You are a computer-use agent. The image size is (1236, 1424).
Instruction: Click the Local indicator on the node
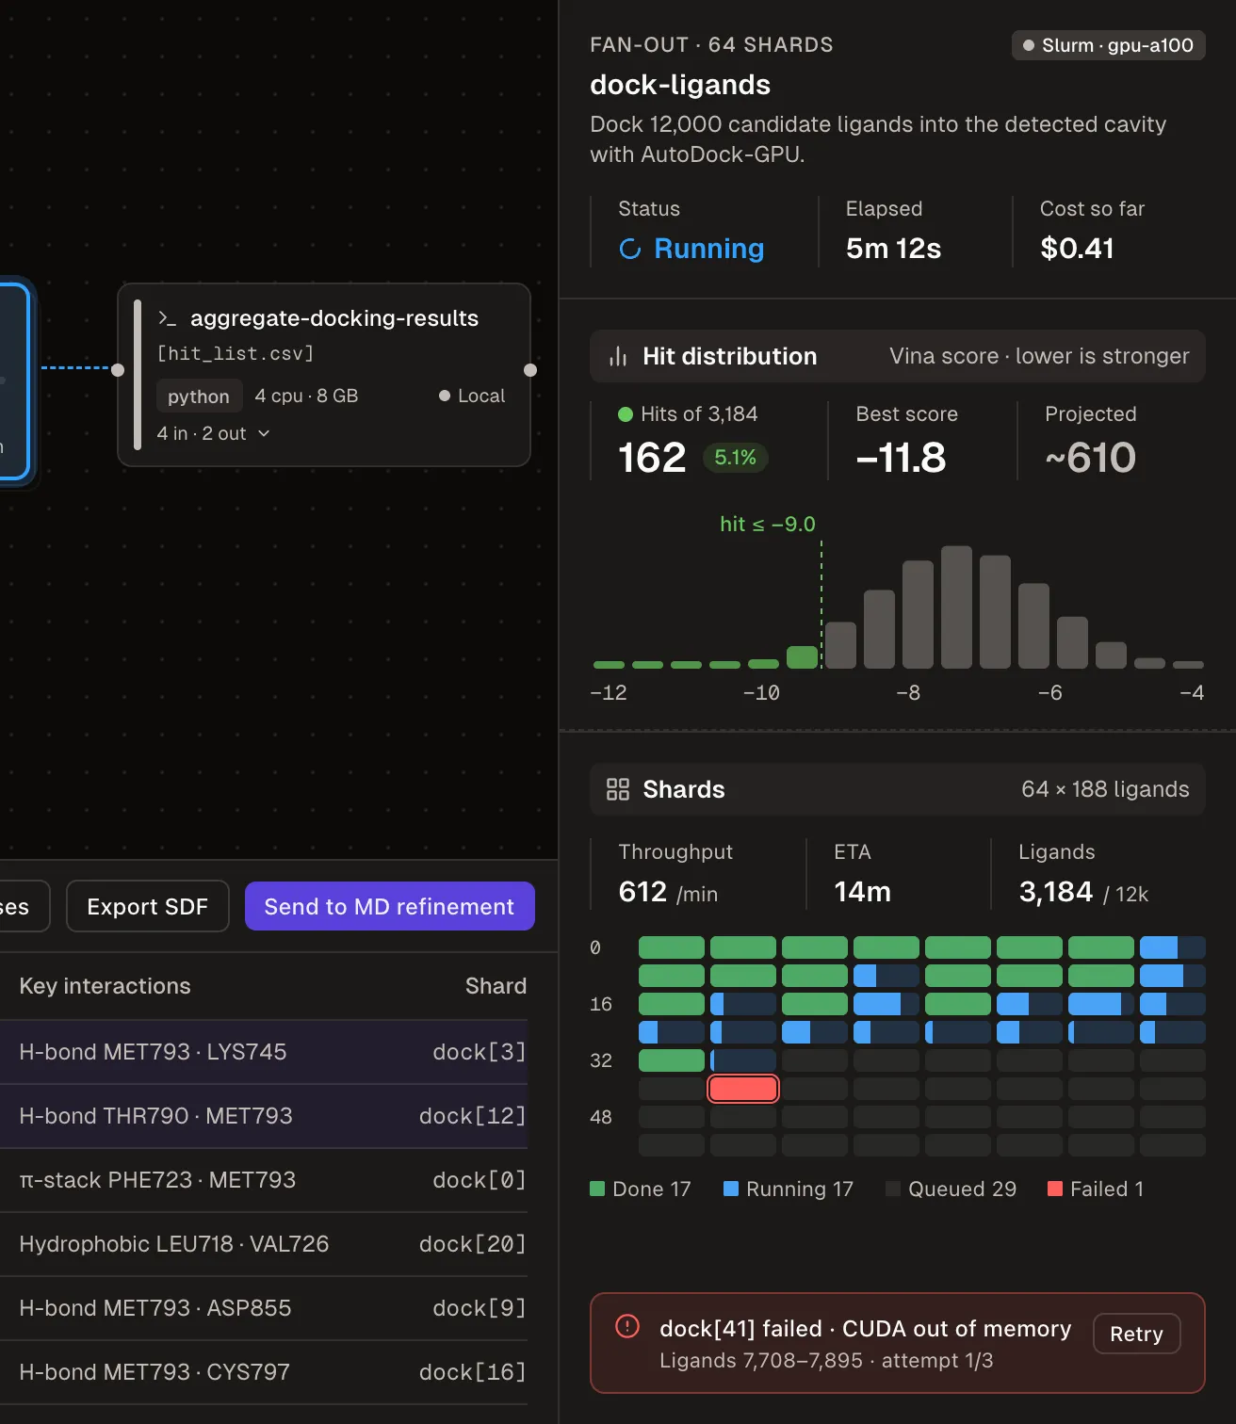tap(472, 396)
